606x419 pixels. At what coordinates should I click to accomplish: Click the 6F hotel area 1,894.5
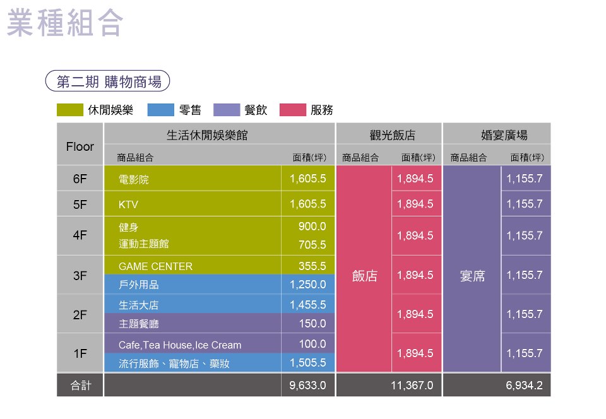415,179
